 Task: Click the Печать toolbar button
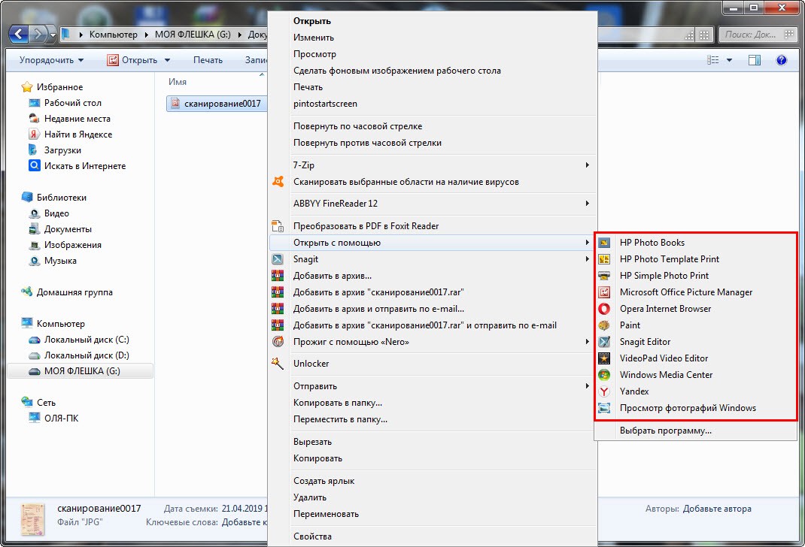208,60
